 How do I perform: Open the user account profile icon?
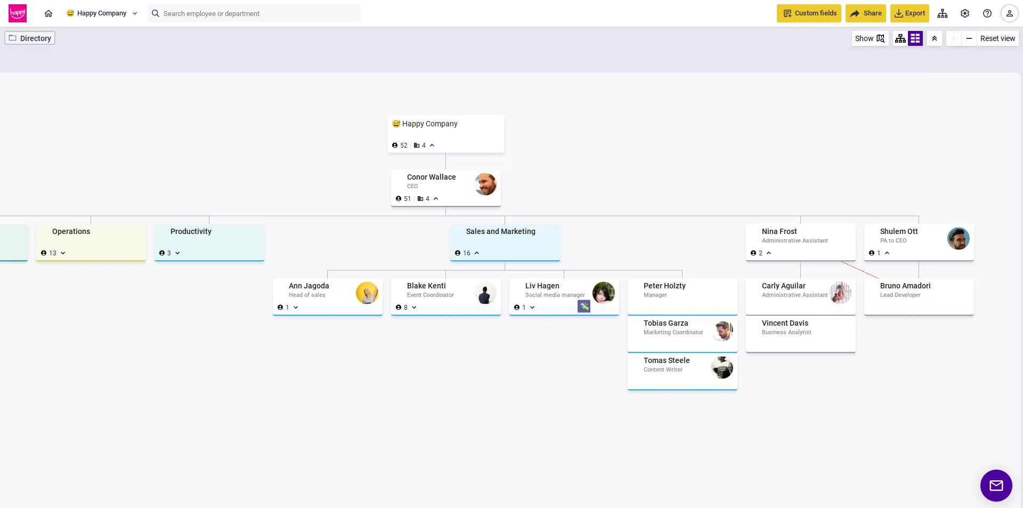coord(1010,13)
